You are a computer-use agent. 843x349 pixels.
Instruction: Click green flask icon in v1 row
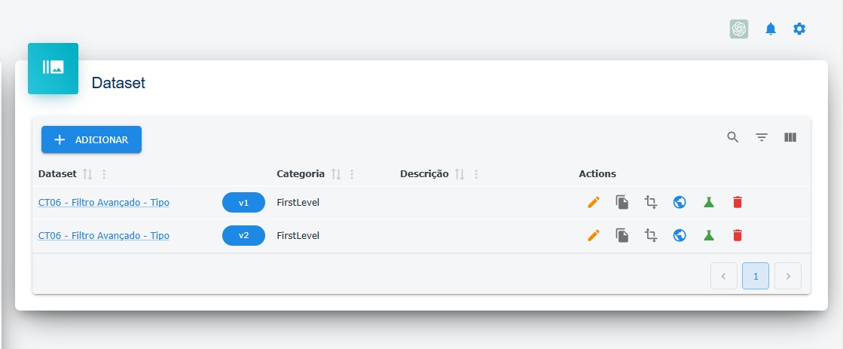(x=709, y=202)
